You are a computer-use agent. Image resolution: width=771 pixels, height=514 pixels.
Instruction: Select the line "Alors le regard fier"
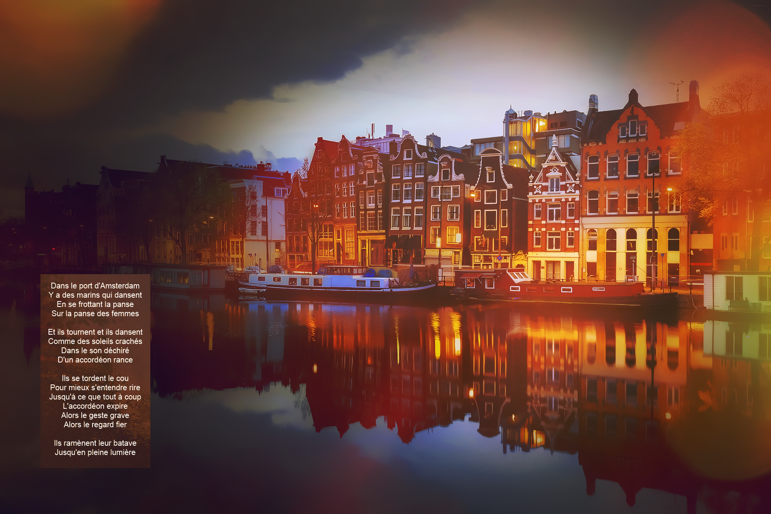[95, 425]
